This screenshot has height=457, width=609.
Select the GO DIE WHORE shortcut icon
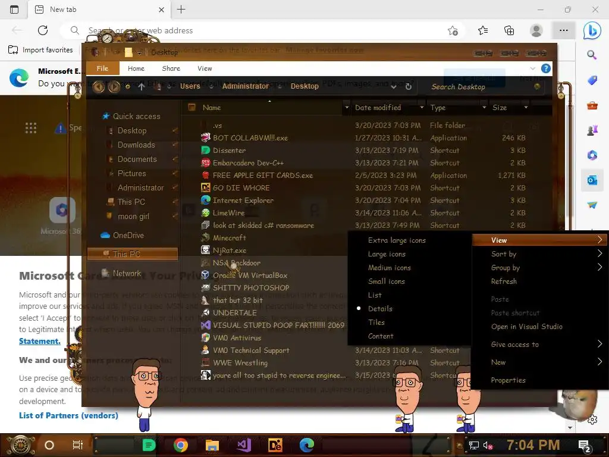coord(205,187)
